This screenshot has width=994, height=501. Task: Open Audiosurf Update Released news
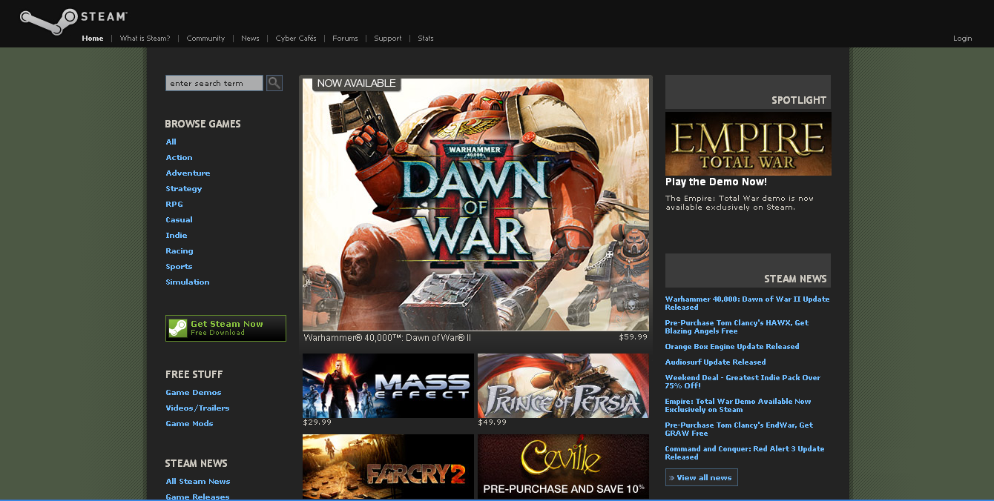[x=715, y=362]
